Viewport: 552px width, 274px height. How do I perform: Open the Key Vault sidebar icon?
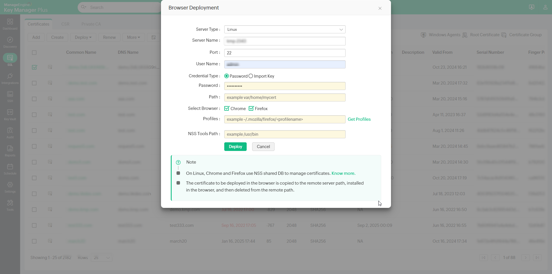click(x=10, y=112)
